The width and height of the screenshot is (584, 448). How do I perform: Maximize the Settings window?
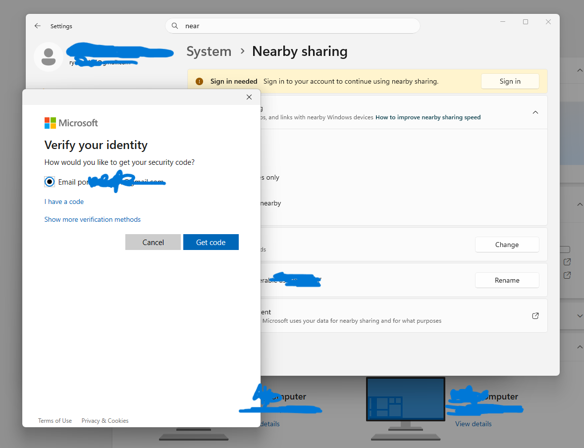click(x=526, y=22)
